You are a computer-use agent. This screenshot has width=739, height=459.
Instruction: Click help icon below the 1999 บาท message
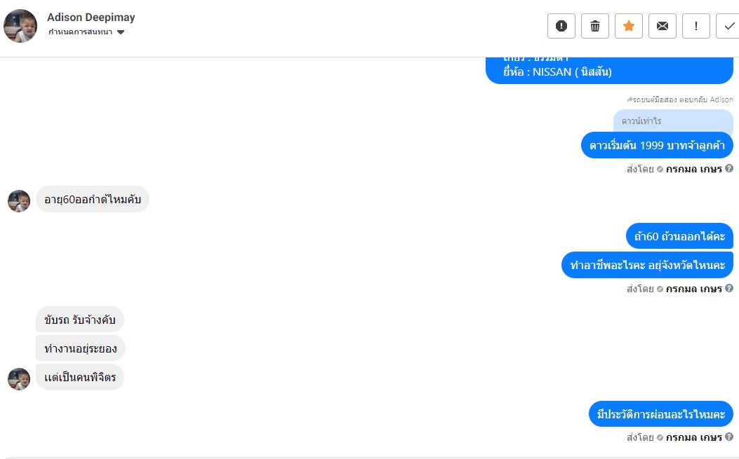729,168
